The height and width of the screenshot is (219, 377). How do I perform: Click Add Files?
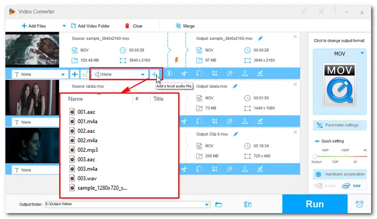tap(33, 26)
